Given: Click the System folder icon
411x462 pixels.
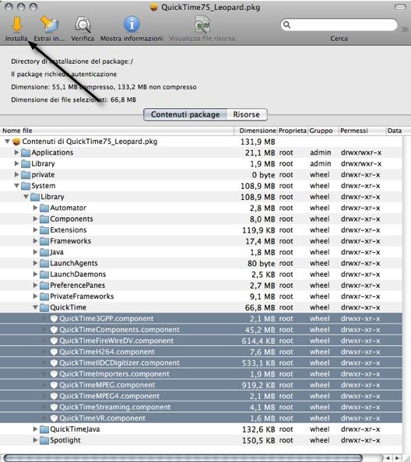Looking at the screenshot, I should [x=26, y=186].
